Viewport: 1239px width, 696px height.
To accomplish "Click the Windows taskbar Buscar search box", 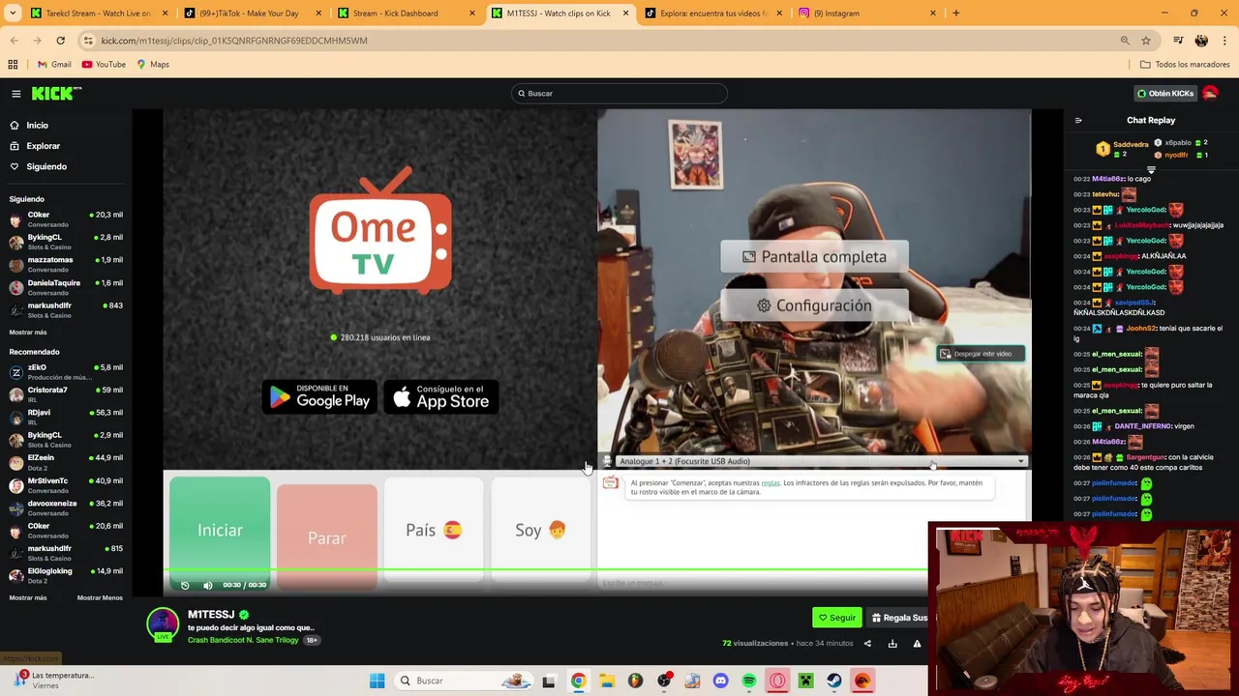I will click(465, 681).
